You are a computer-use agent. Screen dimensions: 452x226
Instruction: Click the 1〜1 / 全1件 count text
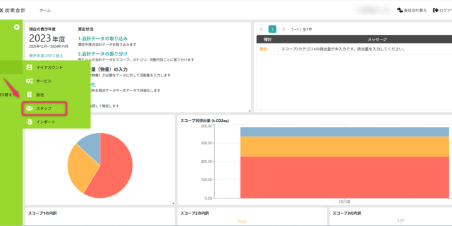(301, 30)
